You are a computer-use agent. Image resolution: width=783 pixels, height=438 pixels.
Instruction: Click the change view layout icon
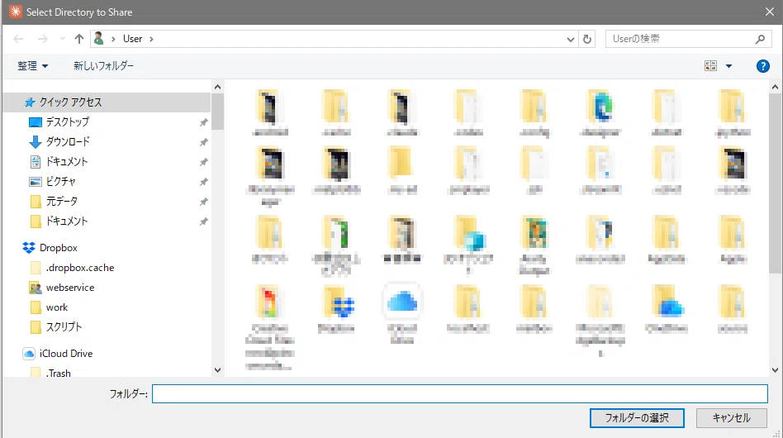pyautogui.click(x=710, y=66)
